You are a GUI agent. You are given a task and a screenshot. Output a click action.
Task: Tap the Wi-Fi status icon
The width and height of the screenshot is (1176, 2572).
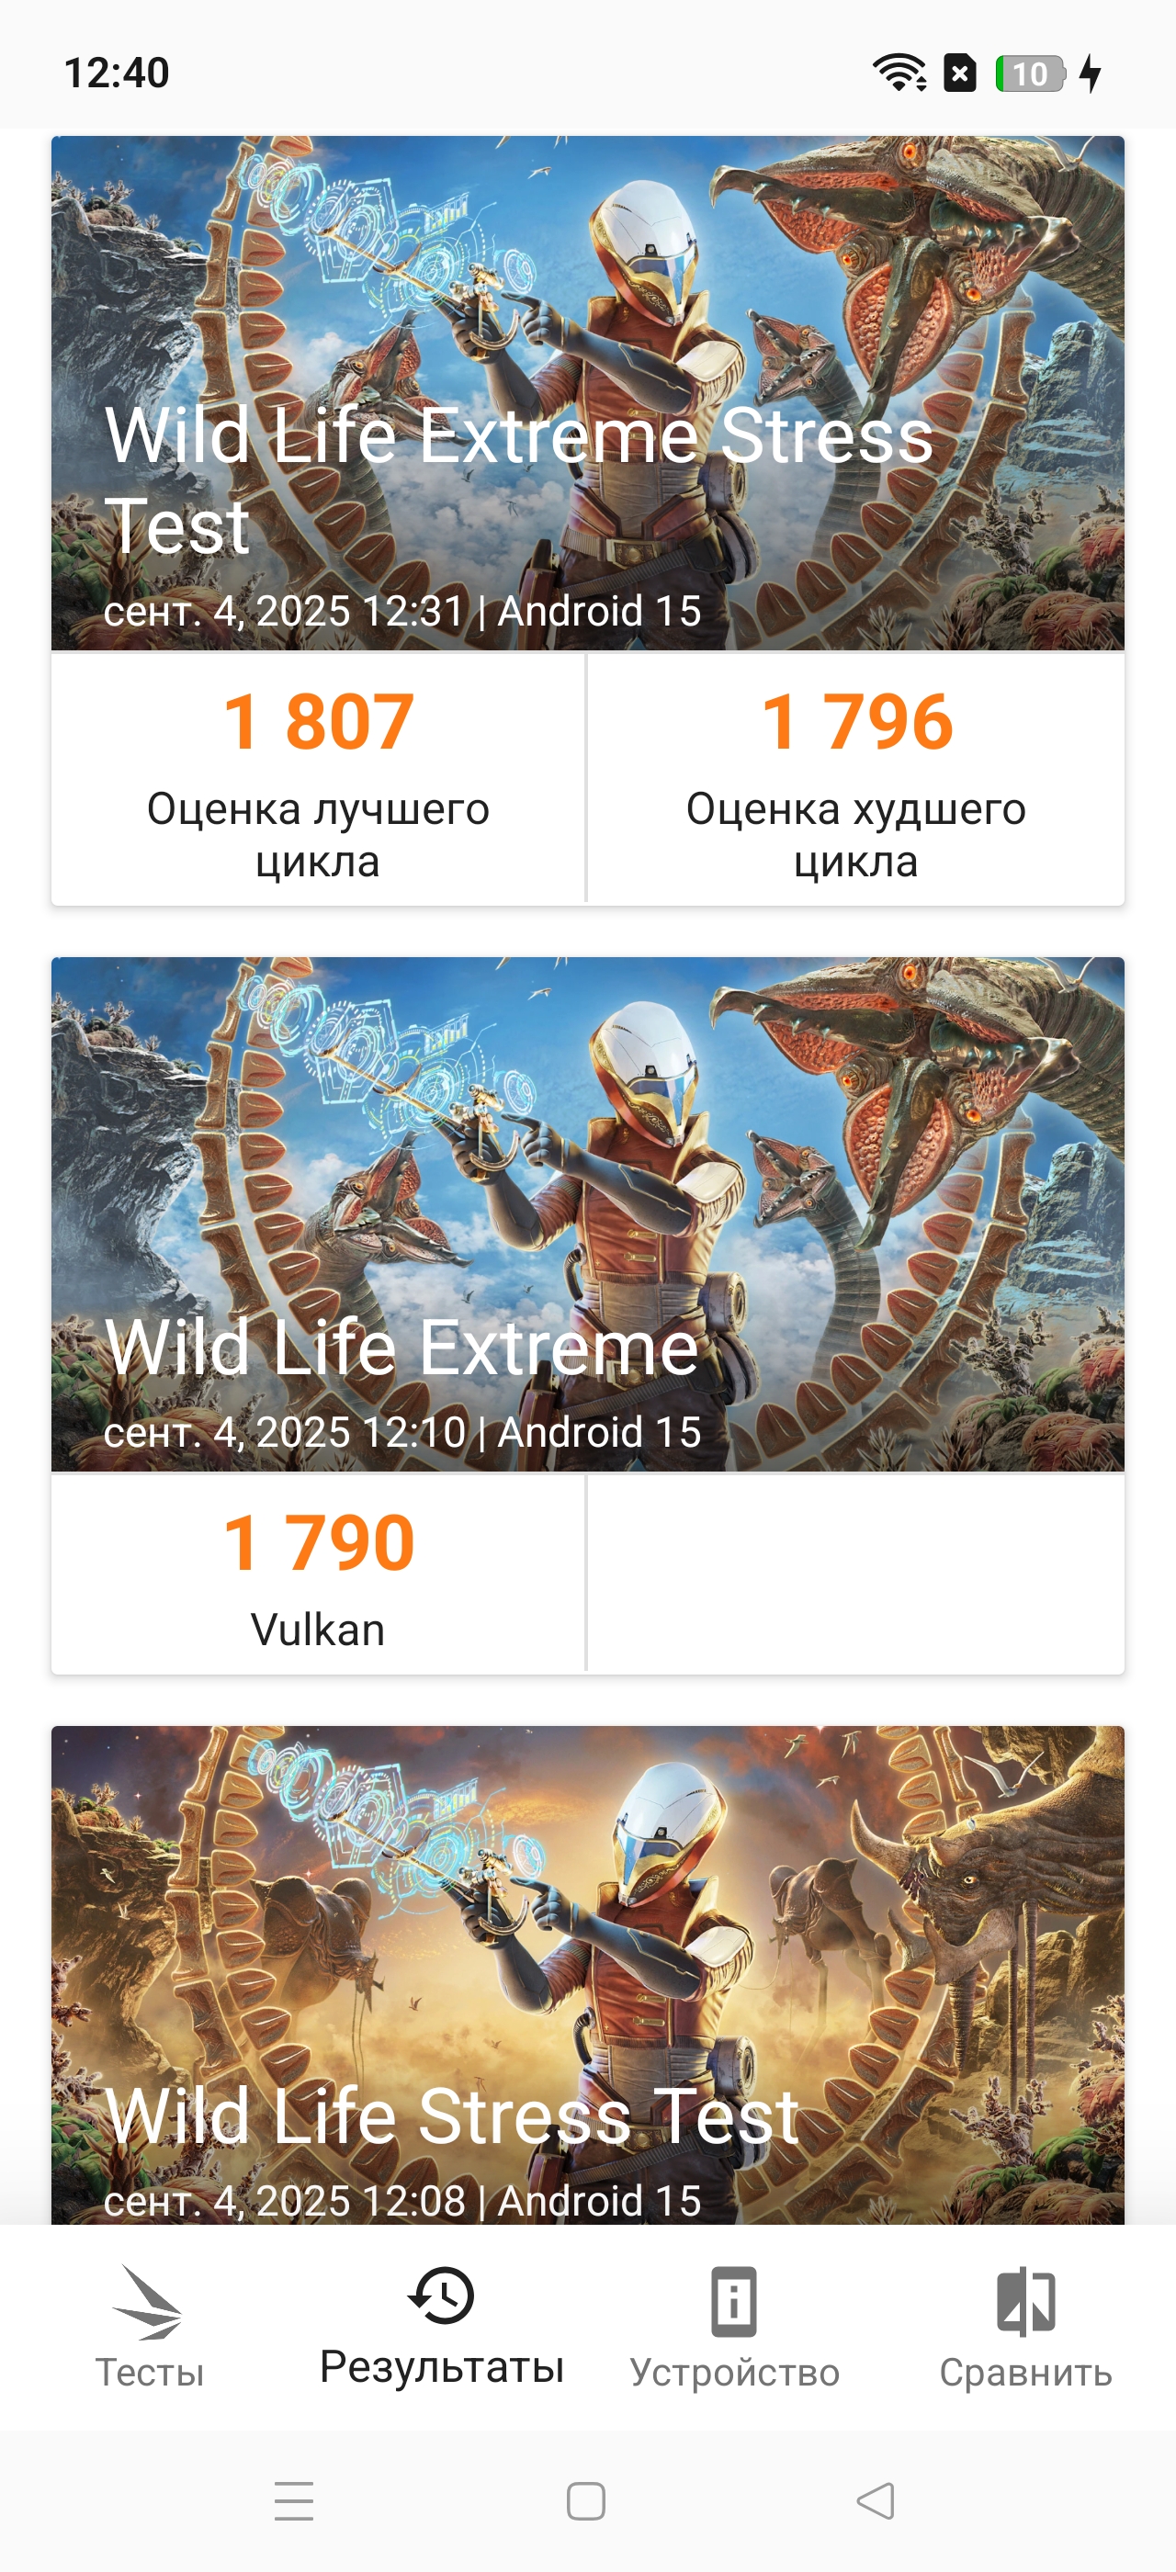tap(899, 73)
